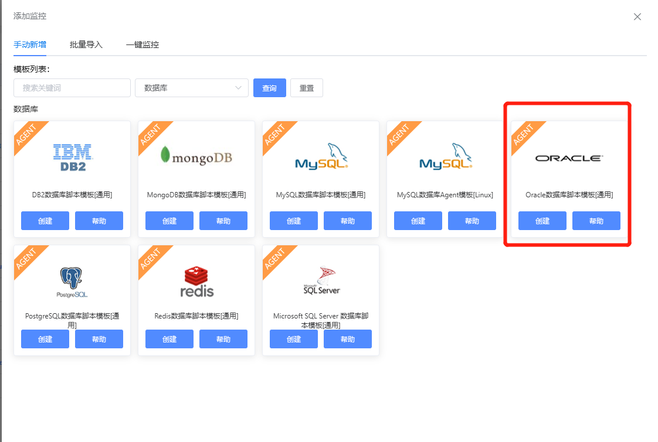The image size is (658, 442).
Task: Click the 模板列表 label
Action: coord(32,69)
